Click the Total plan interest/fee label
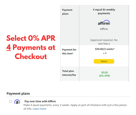 pos(69,73)
